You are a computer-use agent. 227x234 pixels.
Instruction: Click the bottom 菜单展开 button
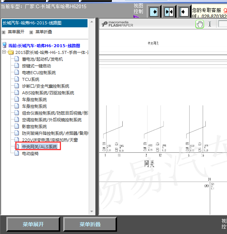33,224
